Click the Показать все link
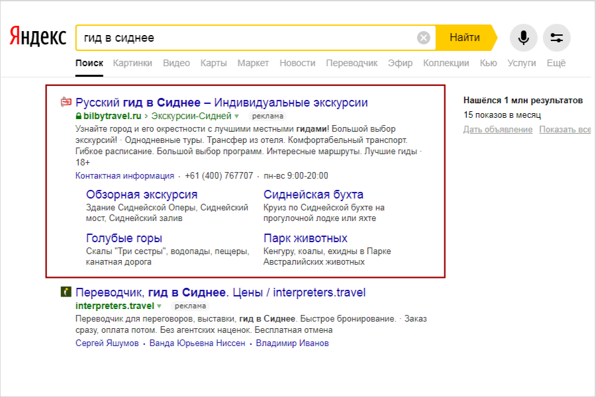 pos(566,130)
